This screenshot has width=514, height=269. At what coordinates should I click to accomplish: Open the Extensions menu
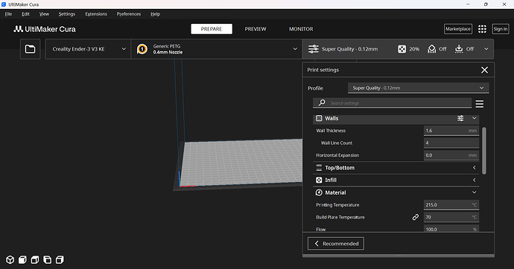click(x=96, y=14)
